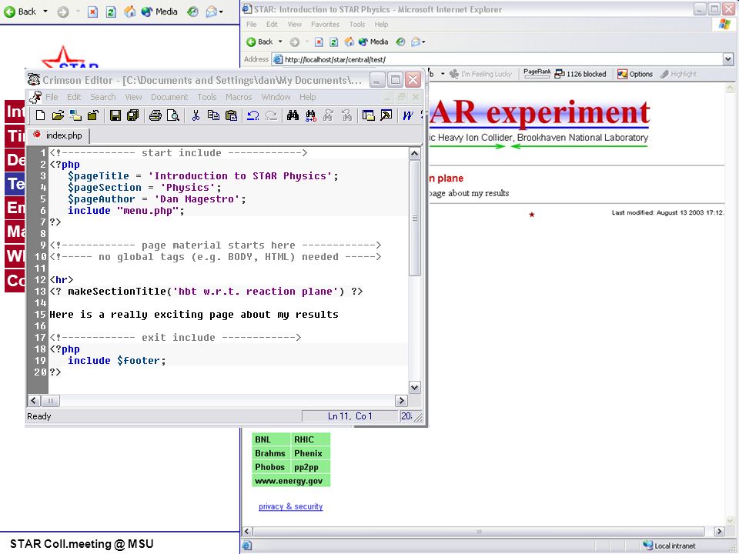Open the left browser Back dropdown arrow
The image size is (739, 554).
(x=45, y=12)
